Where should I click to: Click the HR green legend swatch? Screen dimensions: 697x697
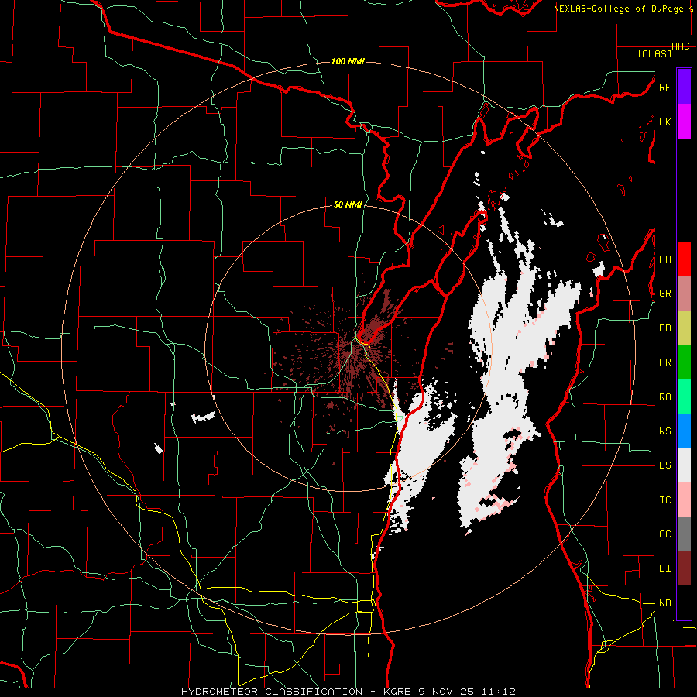point(684,362)
